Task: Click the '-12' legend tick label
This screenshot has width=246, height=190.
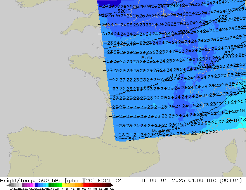Action: coord(52,189)
